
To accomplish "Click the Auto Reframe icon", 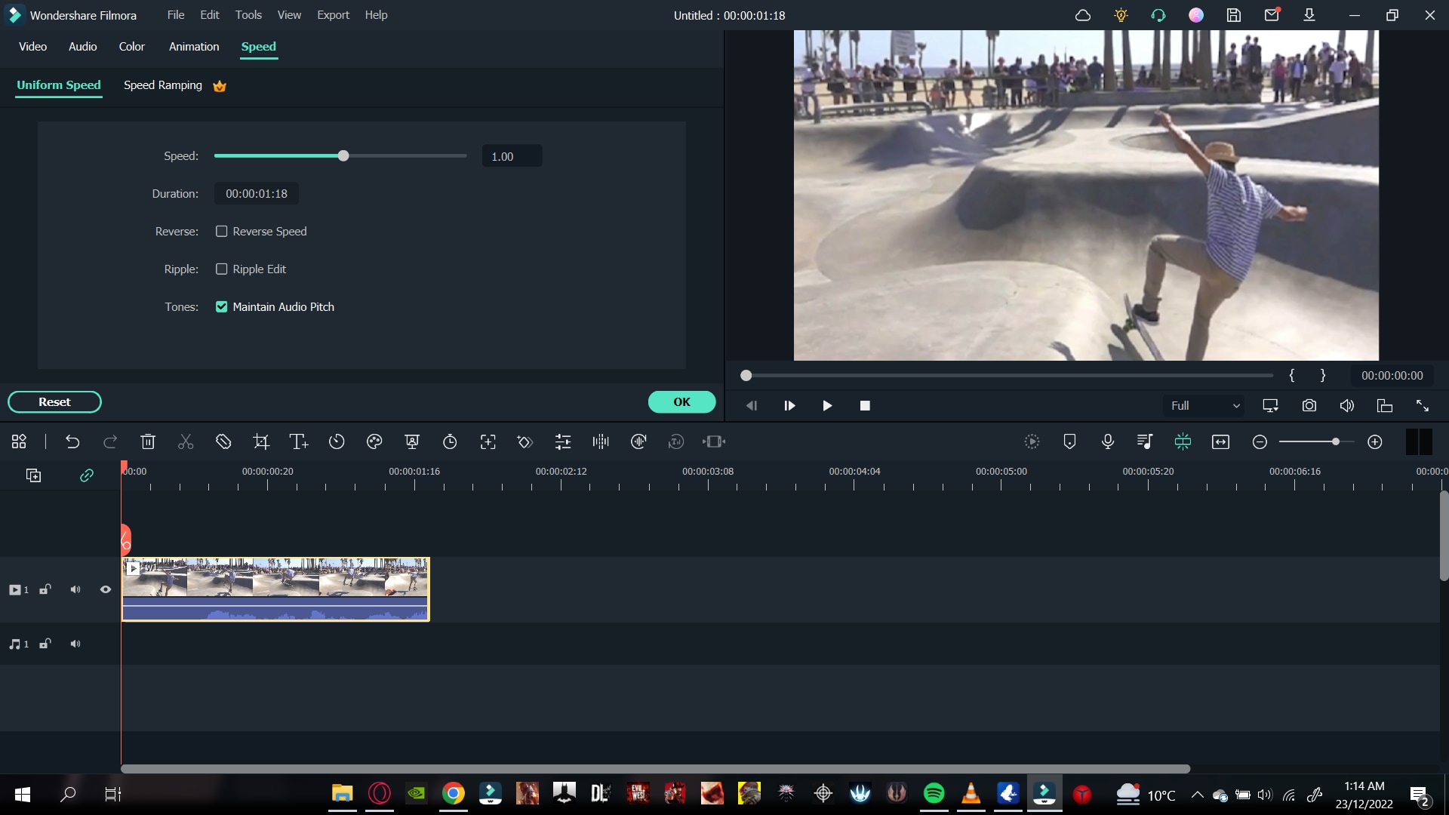I will coord(715,441).
